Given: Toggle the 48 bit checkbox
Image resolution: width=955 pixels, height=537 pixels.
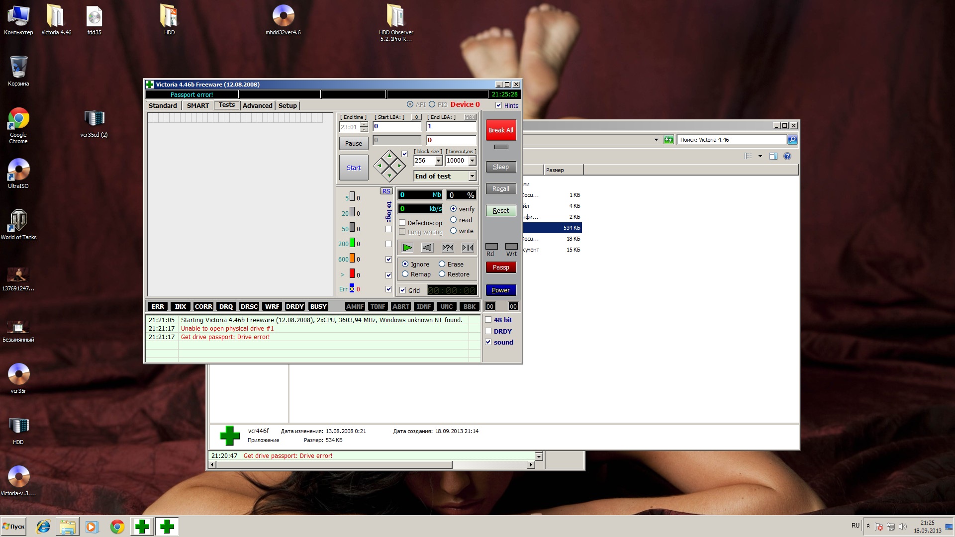Looking at the screenshot, I should click(488, 320).
